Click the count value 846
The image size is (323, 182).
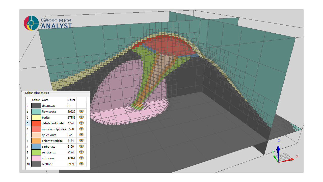[x=70, y=135]
